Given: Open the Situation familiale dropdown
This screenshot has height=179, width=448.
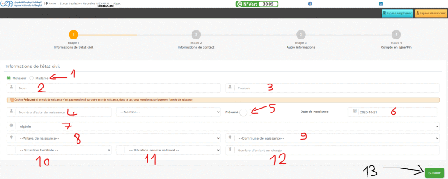Looking at the screenshot, I should pyautogui.click(x=59, y=150).
